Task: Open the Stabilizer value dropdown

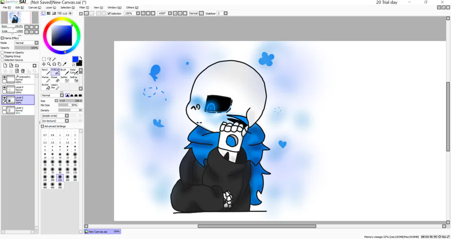Action: [x=226, y=13]
